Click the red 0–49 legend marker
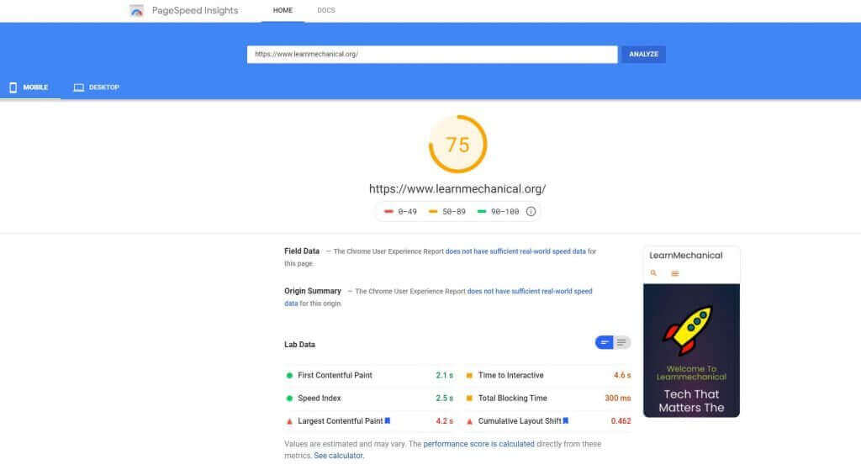This screenshot has height=470, width=861. pos(388,211)
